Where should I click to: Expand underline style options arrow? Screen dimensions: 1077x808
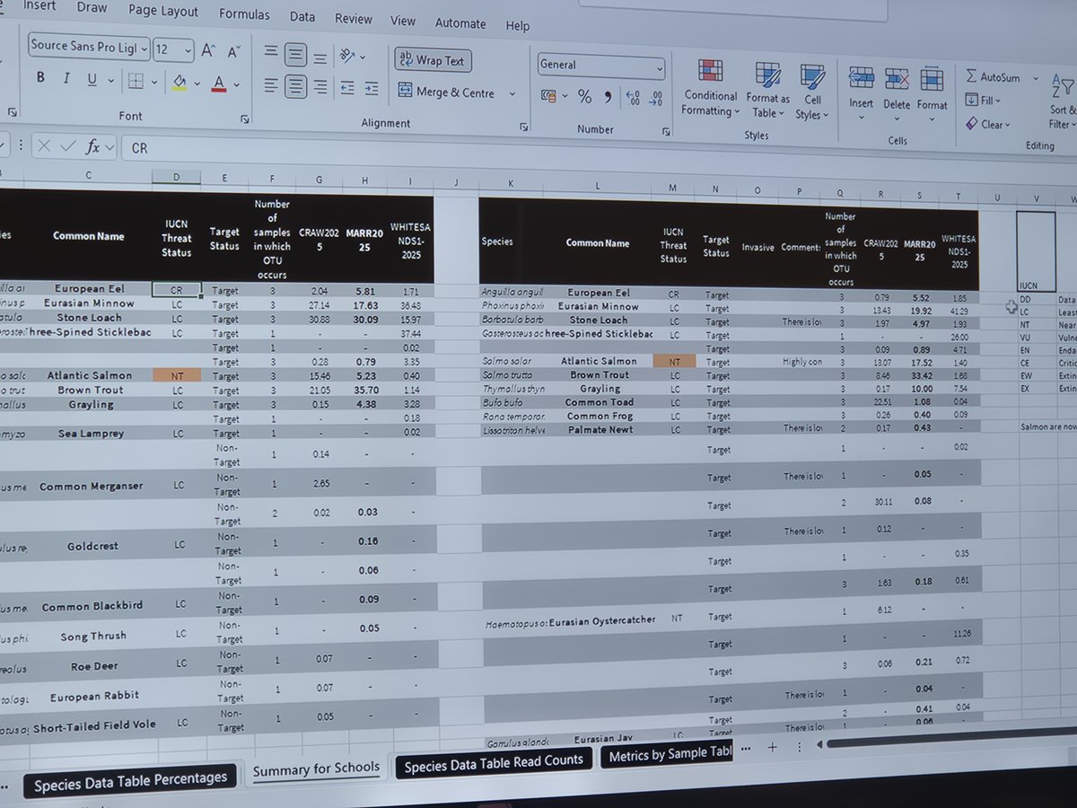pyautogui.click(x=109, y=81)
